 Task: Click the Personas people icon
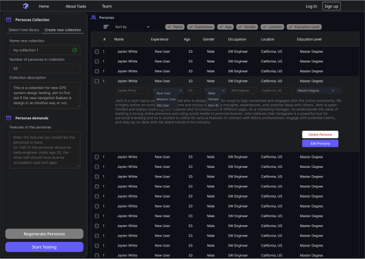(94, 18)
